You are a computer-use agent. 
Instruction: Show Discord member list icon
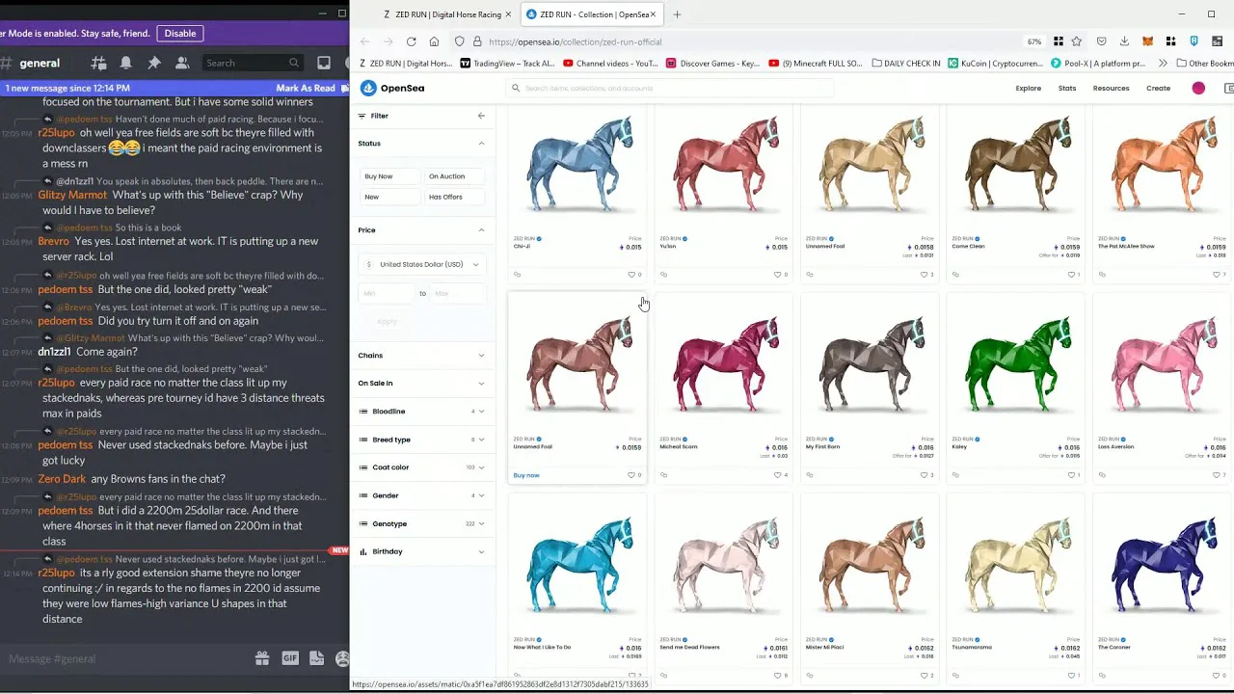[x=182, y=64]
